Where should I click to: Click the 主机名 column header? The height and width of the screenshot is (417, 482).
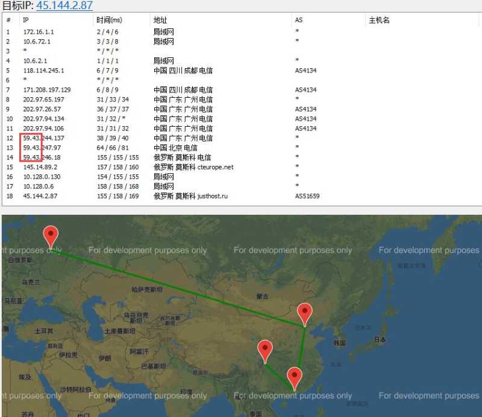tap(379, 20)
